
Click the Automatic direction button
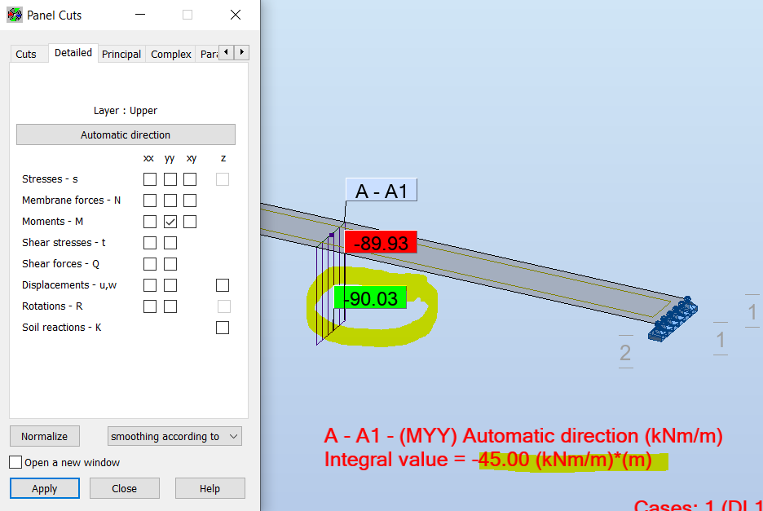[x=126, y=134]
